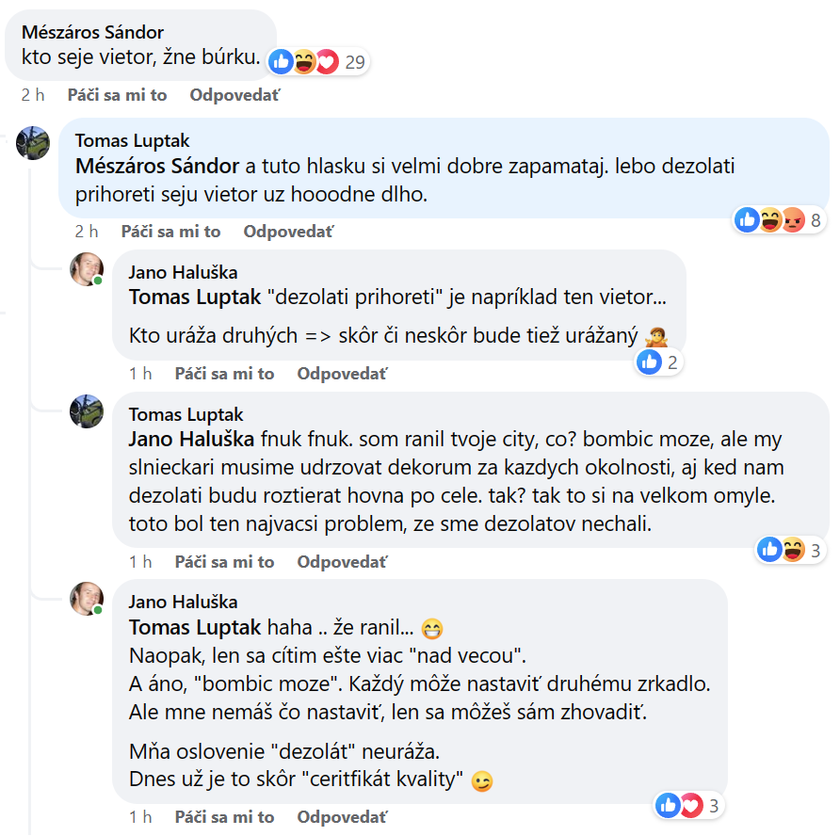
Task: Open Mészáros Sándor's profile from comment author name
Action: pos(92,33)
